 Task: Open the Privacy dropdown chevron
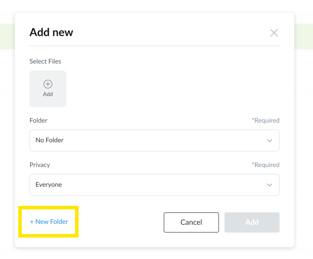269,185
